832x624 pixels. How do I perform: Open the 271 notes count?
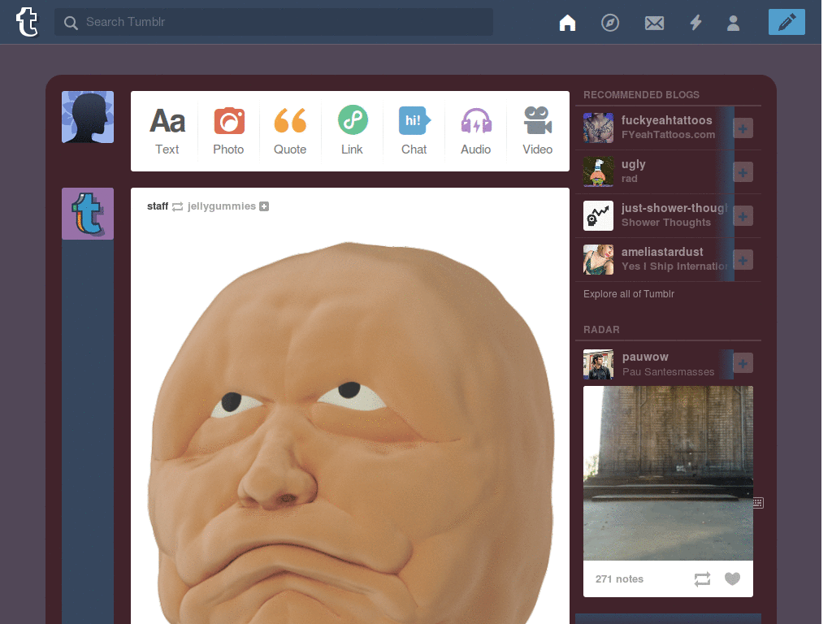[619, 578]
